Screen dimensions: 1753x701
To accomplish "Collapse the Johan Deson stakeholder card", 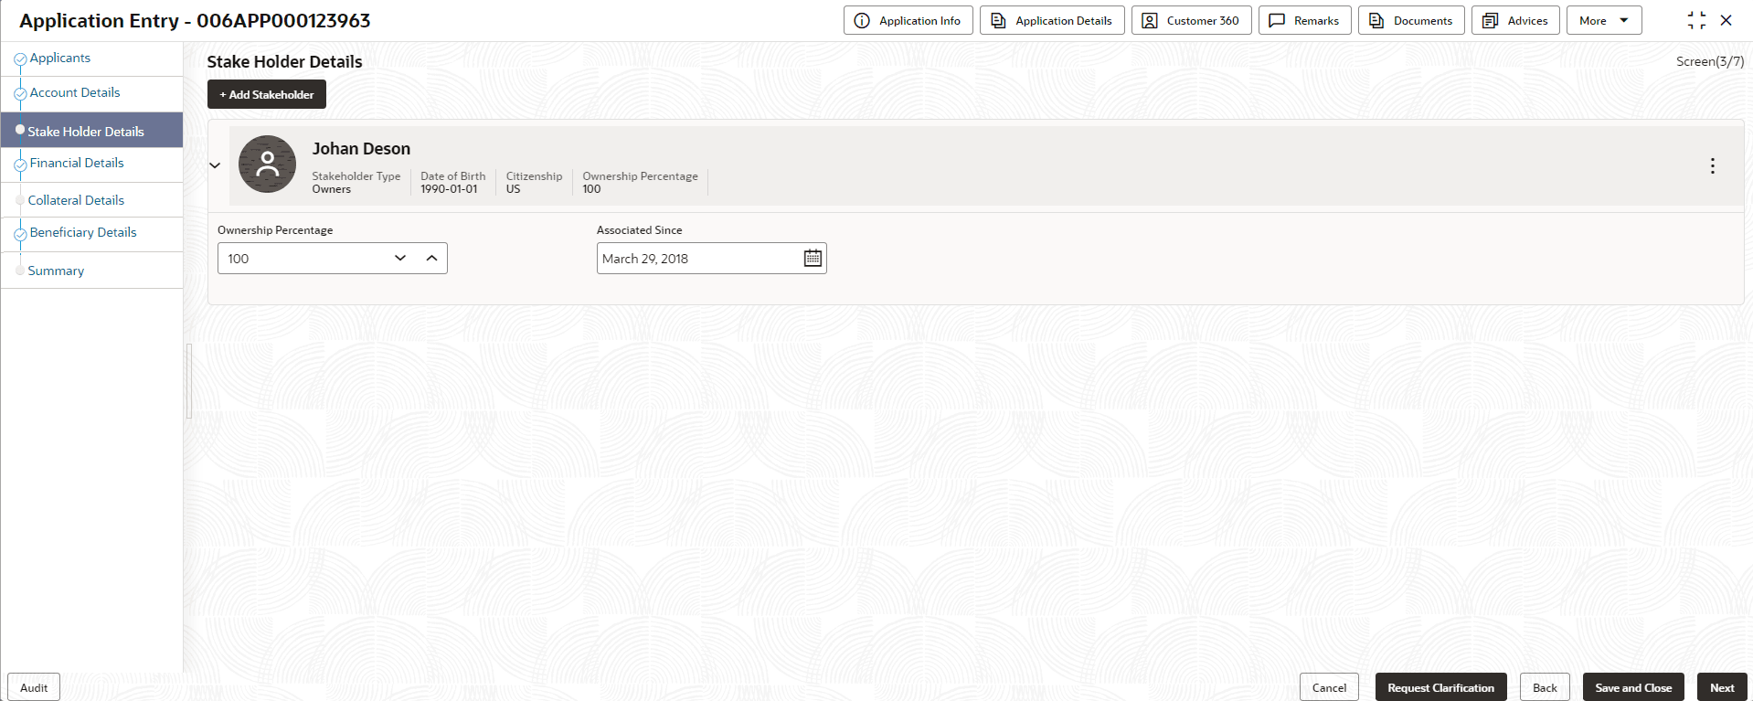I will [215, 165].
